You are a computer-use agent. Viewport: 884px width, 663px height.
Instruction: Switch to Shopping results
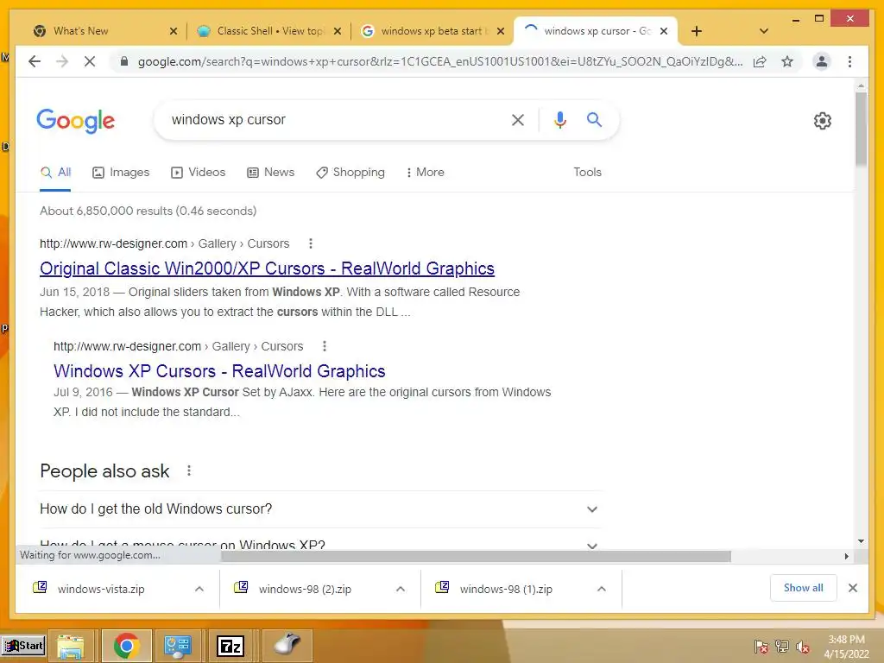350,172
